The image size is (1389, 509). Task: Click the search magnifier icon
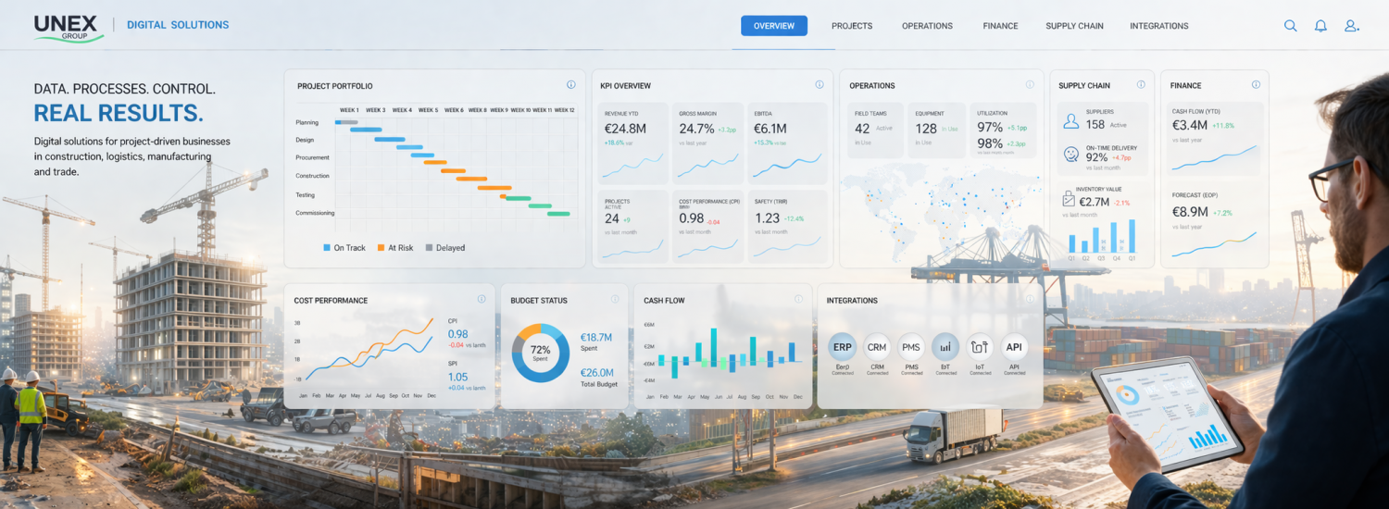(x=1290, y=26)
